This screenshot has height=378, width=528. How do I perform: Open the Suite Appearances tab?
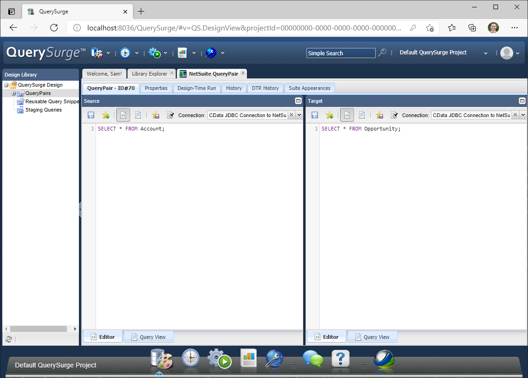click(x=309, y=88)
